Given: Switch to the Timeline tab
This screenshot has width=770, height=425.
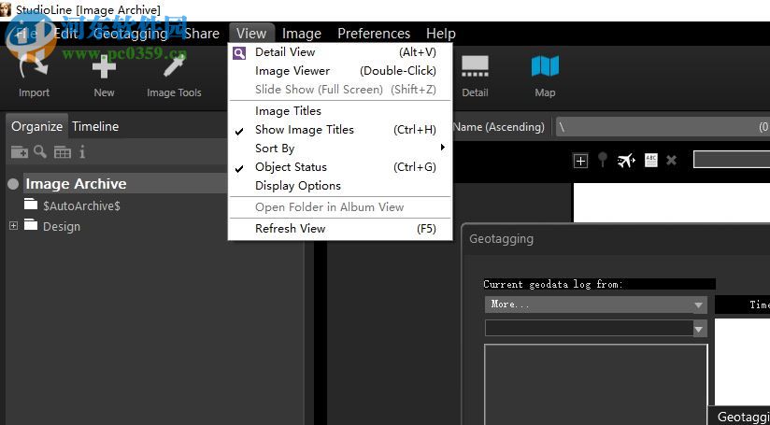Looking at the screenshot, I should 95,127.
